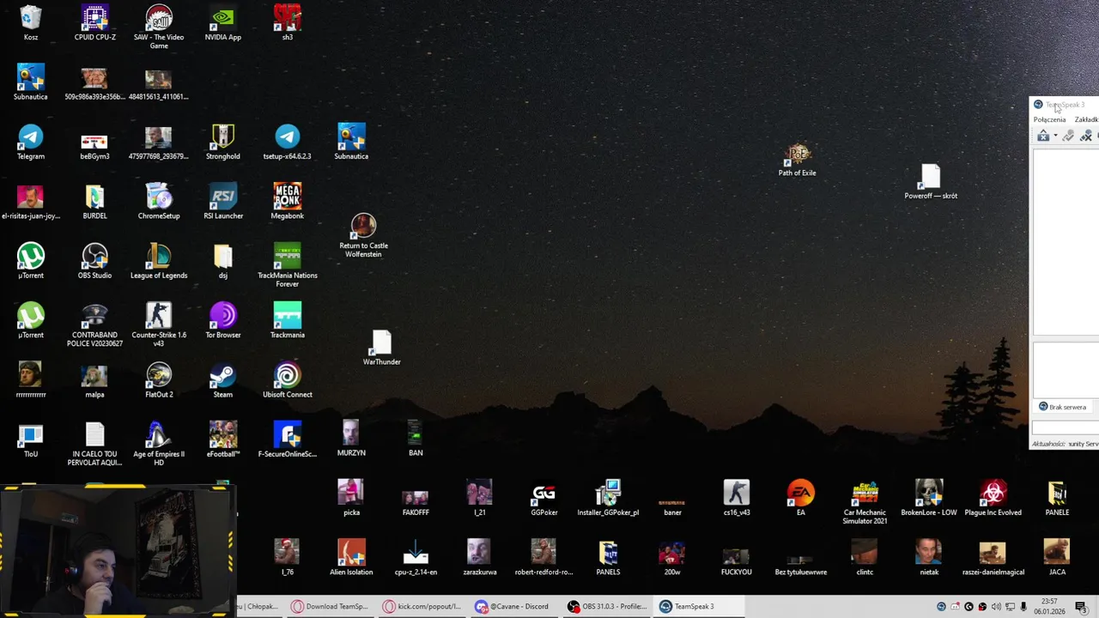Launch GGPoker from the desktop

tap(544, 498)
